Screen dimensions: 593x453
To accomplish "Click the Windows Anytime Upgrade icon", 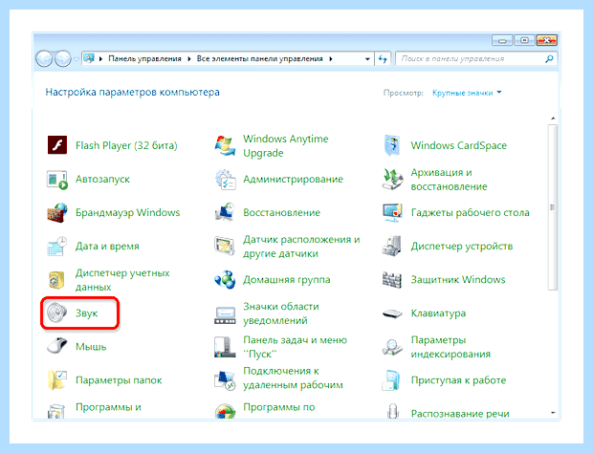I will tap(225, 145).
